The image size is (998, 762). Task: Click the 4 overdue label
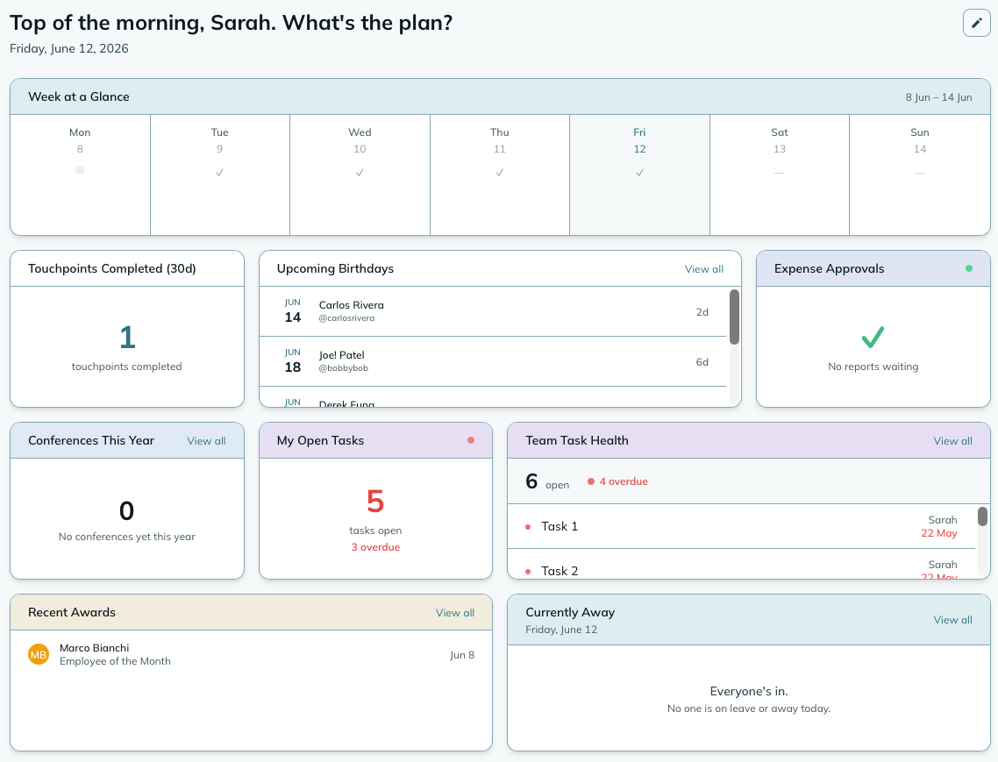[624, 481]
